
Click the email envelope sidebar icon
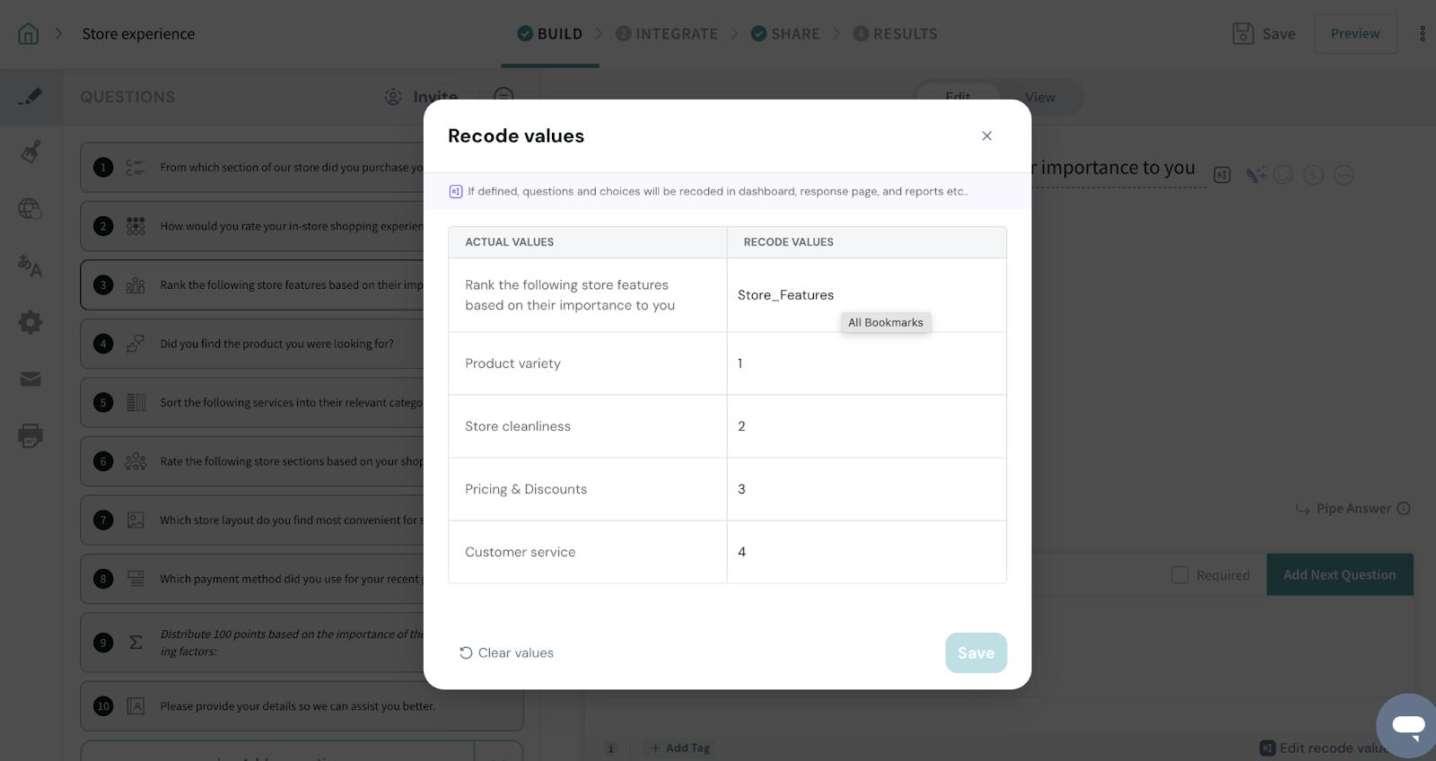(x=31, y=380)
